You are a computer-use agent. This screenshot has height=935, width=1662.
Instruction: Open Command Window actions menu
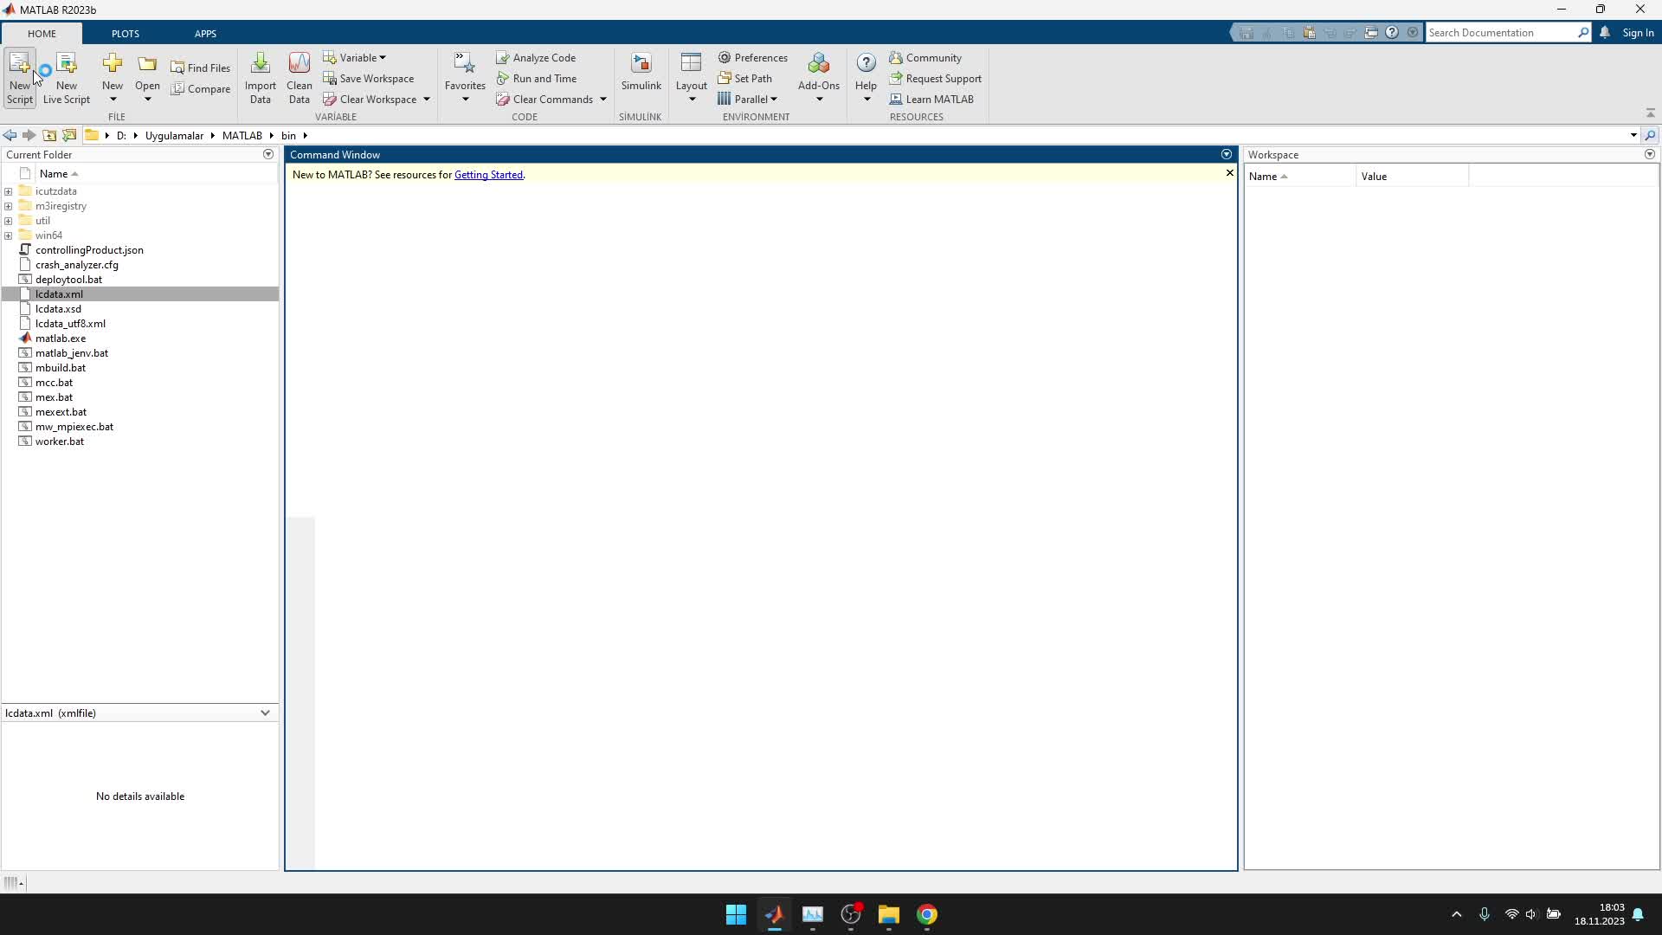[1227, 154]
